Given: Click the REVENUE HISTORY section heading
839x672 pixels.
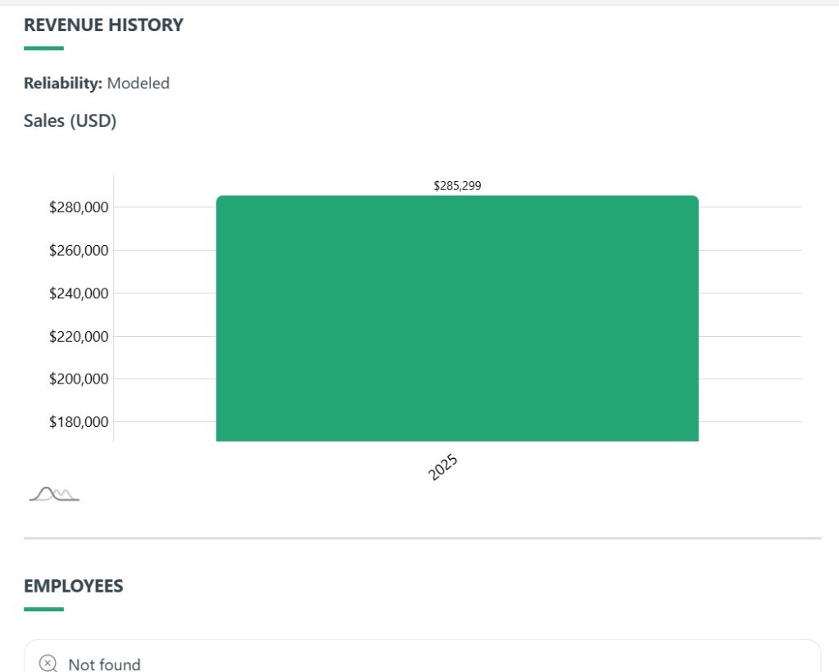Looking at the screenshot, I should point(103,25).
